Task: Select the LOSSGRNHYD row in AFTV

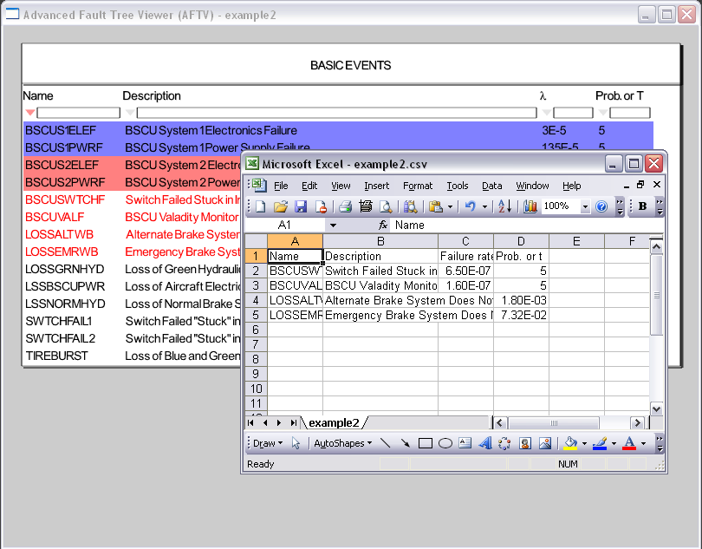Action: pos(132,269)
